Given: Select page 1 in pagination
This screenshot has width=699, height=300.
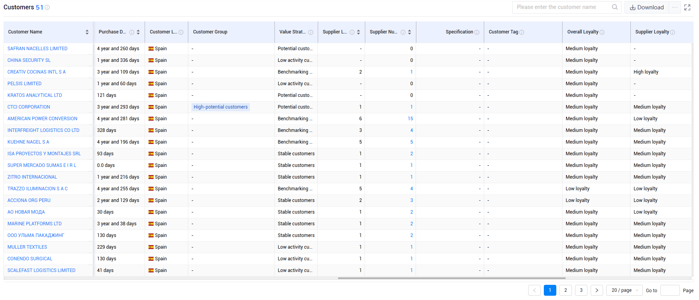Looking at the screenshot, I should click(550, 290).
